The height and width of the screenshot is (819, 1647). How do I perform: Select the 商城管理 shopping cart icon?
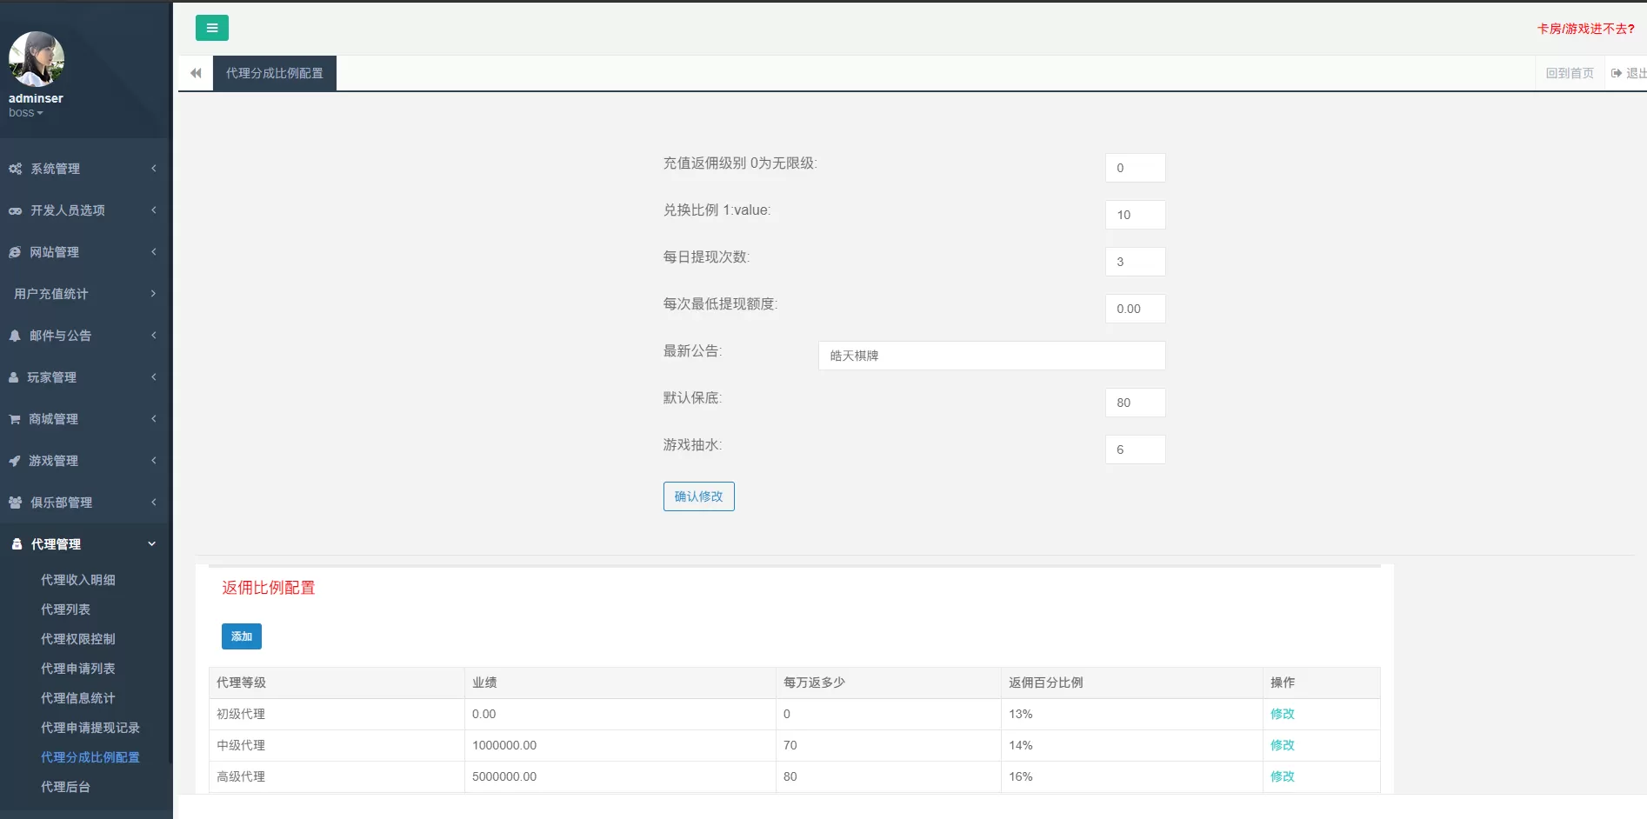click(x=15, y=419)
